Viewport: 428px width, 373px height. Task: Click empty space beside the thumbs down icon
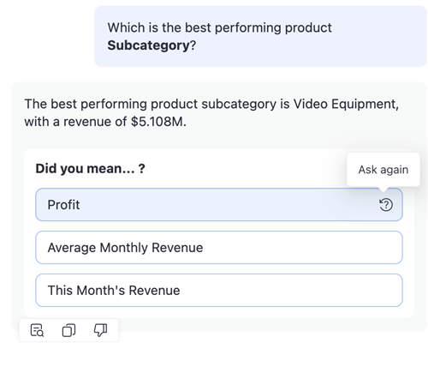(x=113, y=330)
